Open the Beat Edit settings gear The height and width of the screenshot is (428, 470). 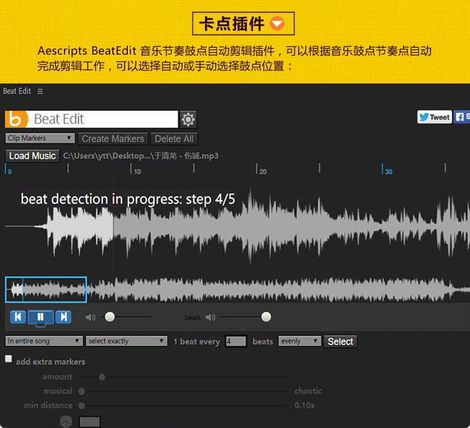point(188,119)
